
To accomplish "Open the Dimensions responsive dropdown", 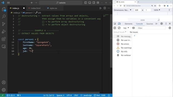I will tap(122, 10).
